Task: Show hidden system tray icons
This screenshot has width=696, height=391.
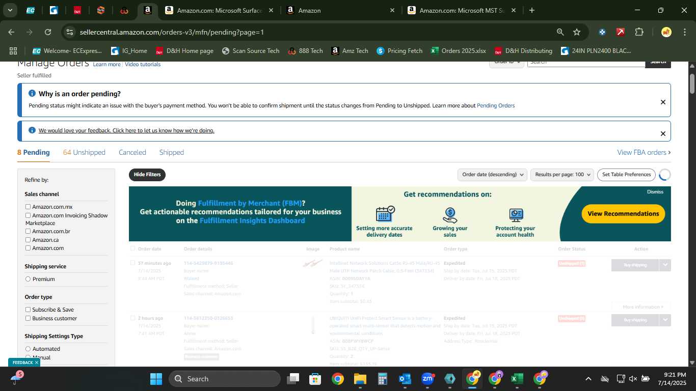Action: point(588,379)
